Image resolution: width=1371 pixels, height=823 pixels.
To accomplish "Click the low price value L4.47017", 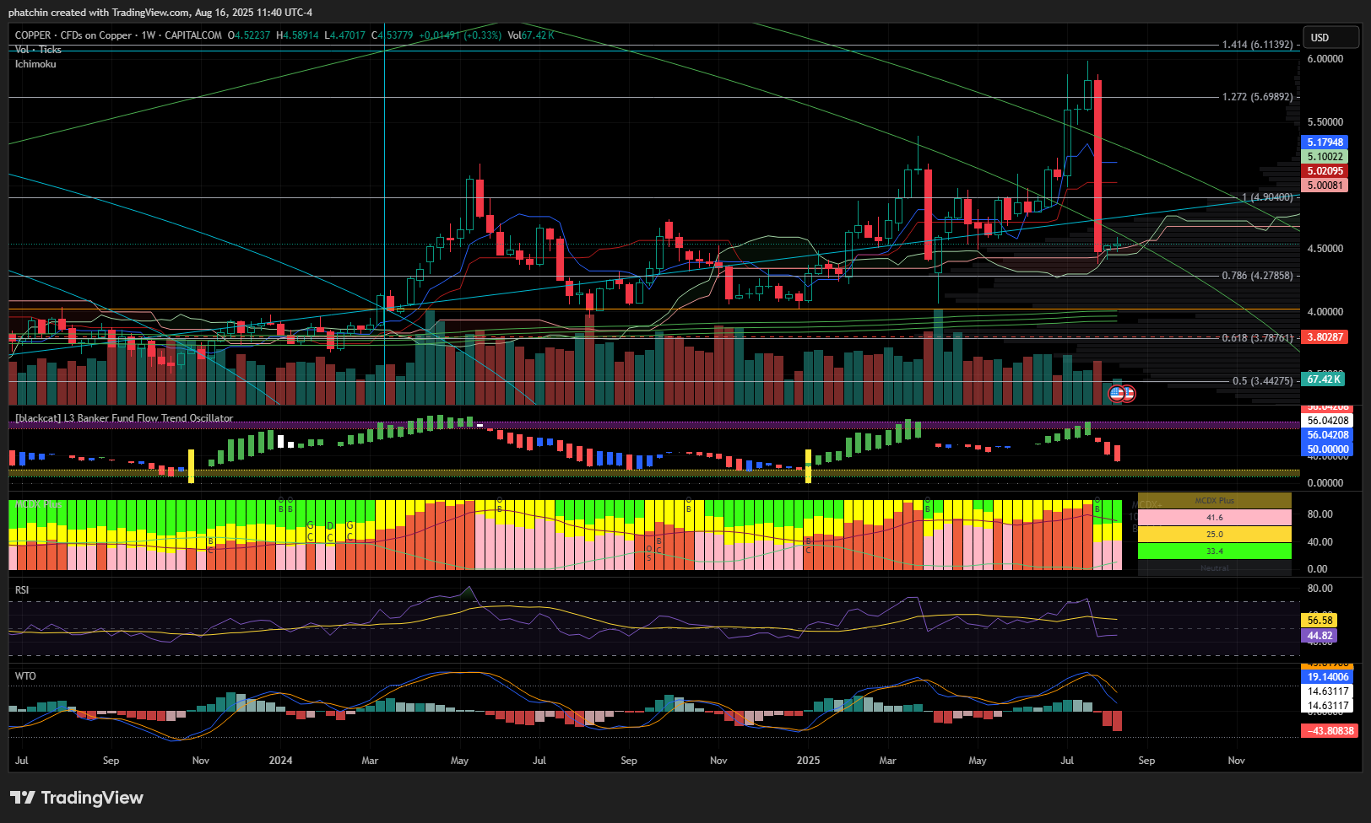I will pos(345,35).
